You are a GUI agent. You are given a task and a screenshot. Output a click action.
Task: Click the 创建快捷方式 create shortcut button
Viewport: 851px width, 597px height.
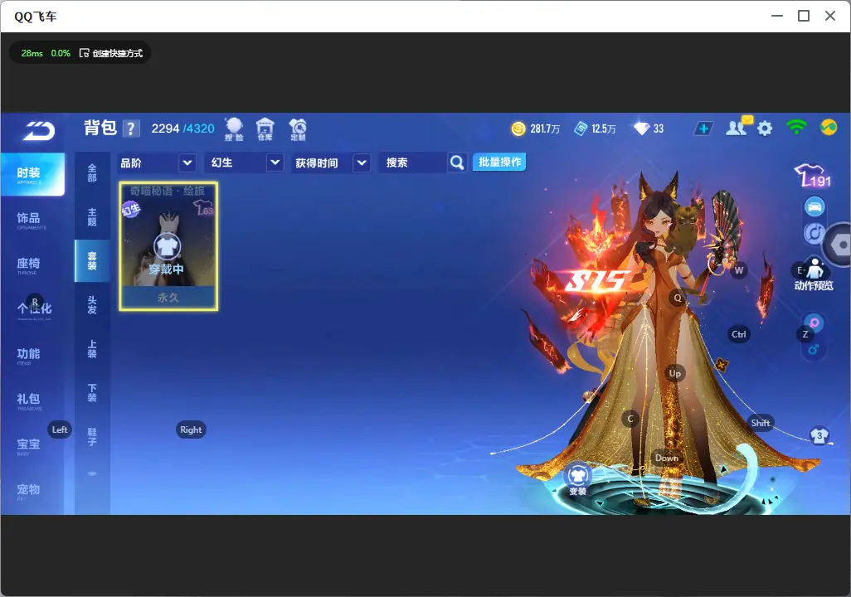112,53
